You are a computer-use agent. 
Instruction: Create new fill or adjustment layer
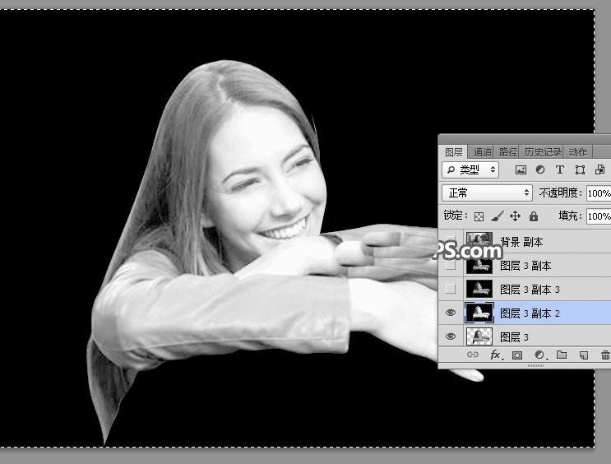(540, 355)
